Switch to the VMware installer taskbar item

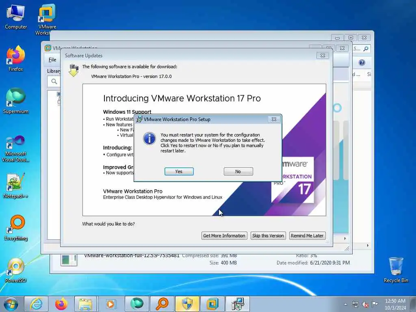(x=237, y=304)
